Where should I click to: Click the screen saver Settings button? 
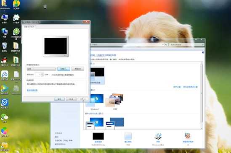tap(64, 69)
